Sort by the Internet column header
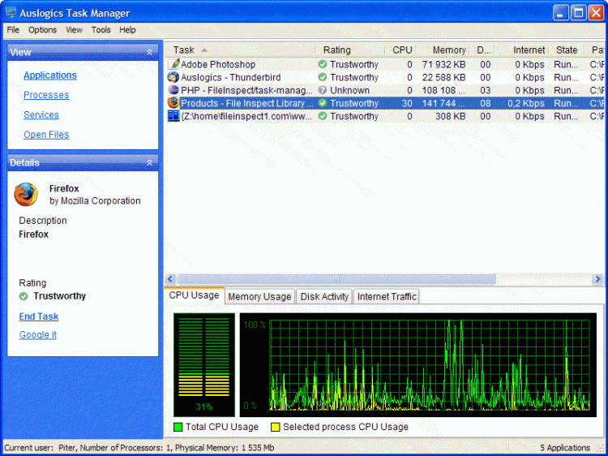This screenshot has width=608, height=456. [x=521, y=50]
